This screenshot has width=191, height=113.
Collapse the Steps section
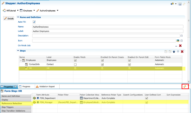tap(18, 51)
